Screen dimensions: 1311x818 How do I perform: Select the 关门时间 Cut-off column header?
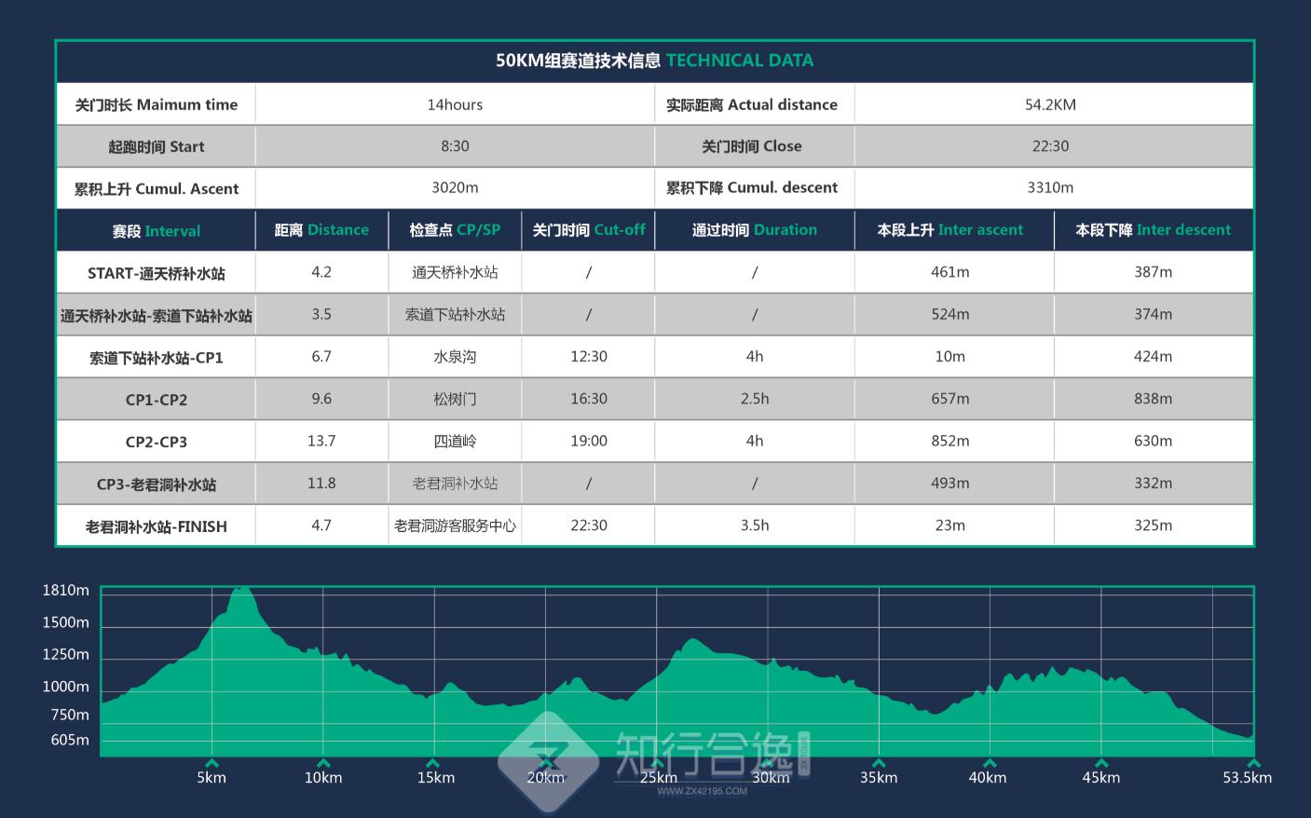coord(588,230)
